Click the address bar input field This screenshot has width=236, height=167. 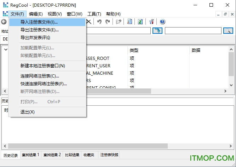tap(119, 31)
